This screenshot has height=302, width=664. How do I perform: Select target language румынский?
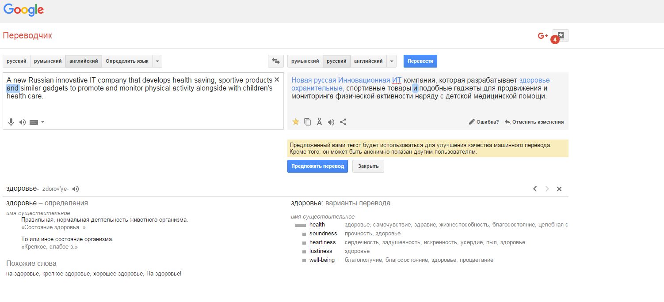coord(305,61)
